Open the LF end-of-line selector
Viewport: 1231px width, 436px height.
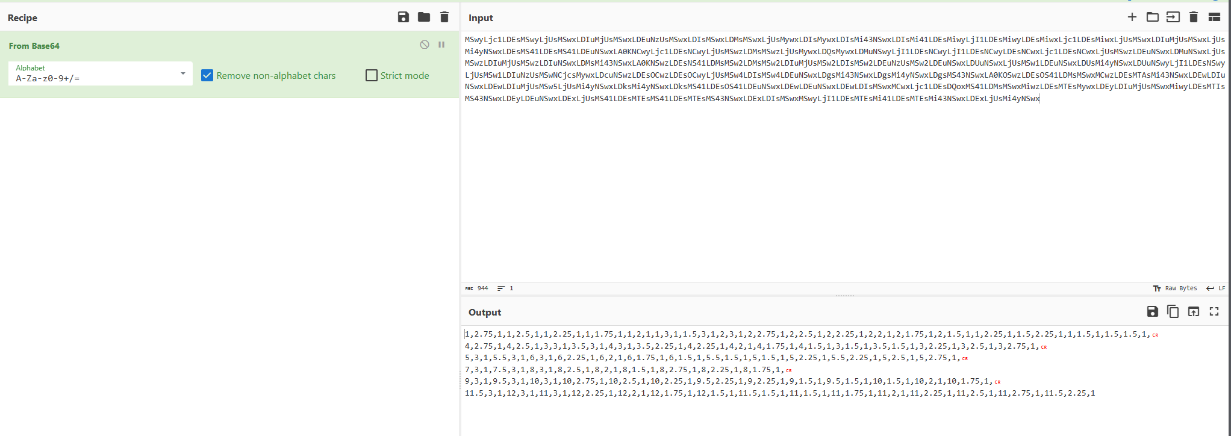coord(1216,288)
